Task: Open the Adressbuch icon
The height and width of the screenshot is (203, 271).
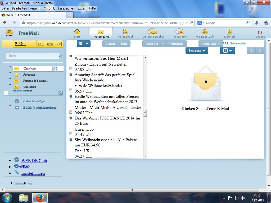Action: point(126,32)
